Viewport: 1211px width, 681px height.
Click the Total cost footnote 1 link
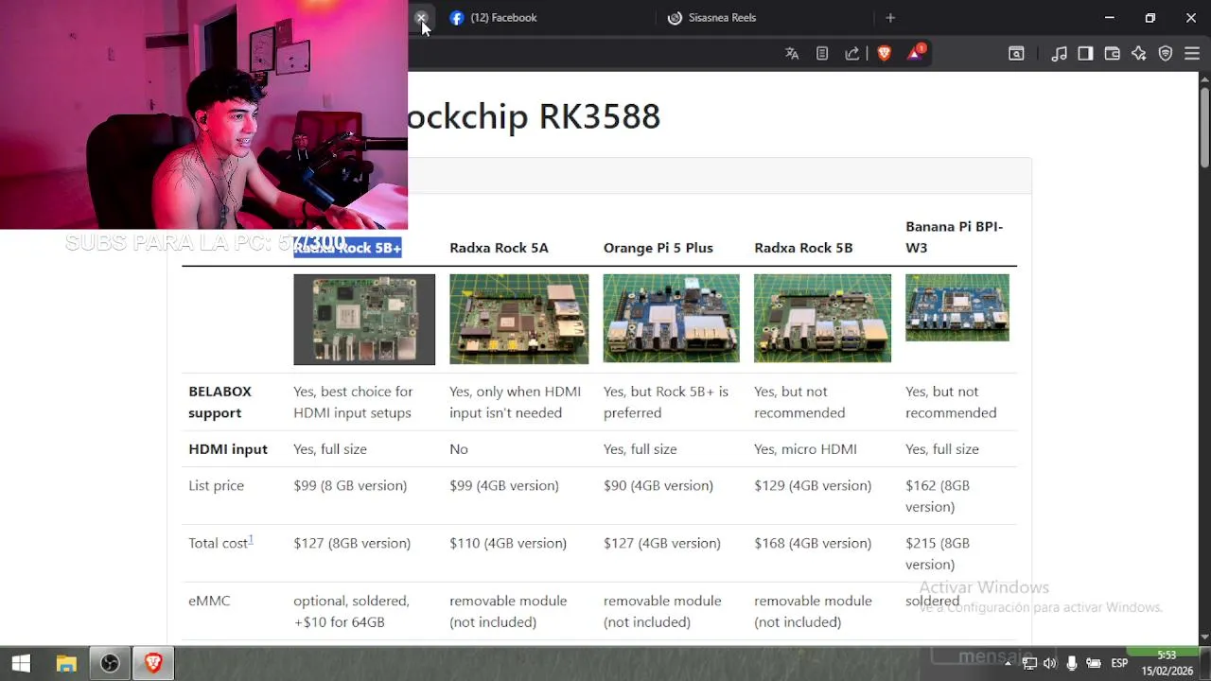click(251, 539)
